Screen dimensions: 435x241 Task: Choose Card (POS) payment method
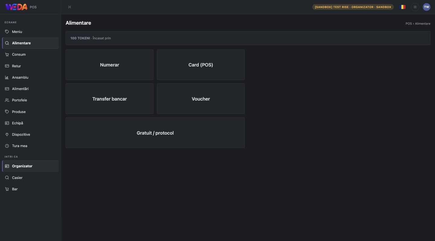(201, 65)
